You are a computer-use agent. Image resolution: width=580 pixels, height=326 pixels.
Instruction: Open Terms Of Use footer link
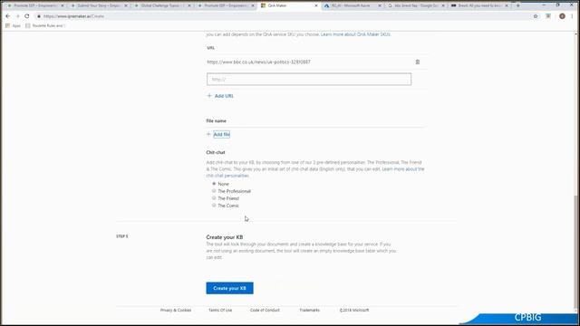pos(220,310)
